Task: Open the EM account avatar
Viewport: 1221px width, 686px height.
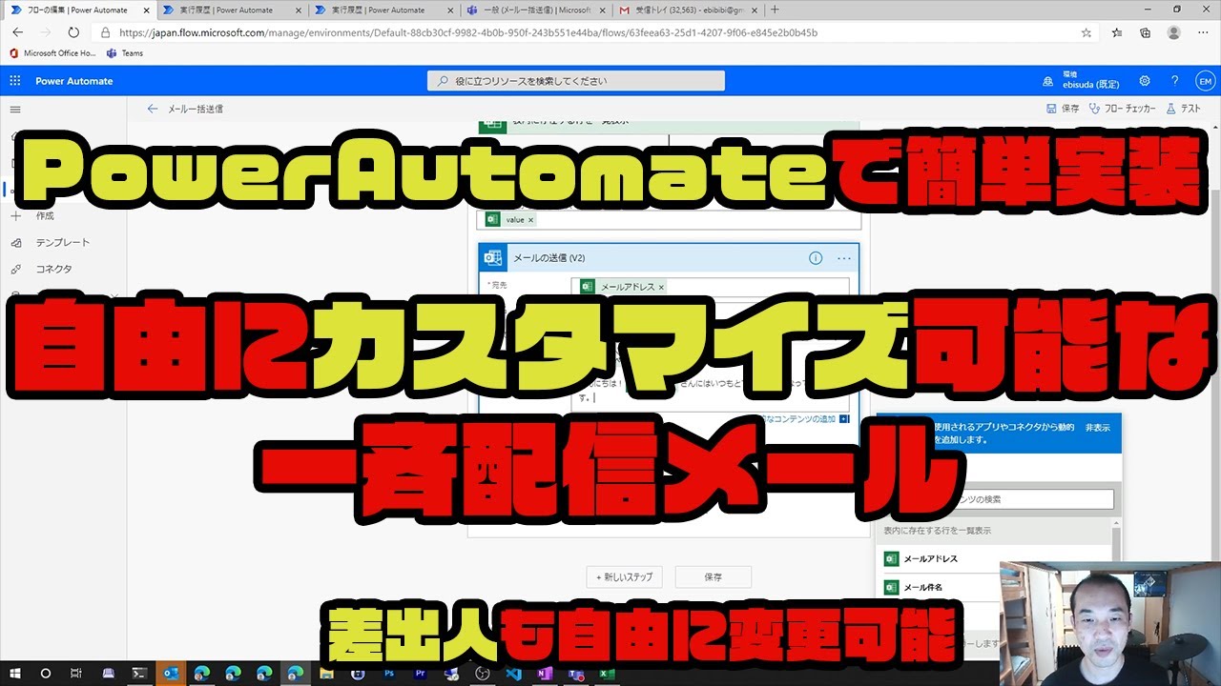Action: (x=1205, y=81)
